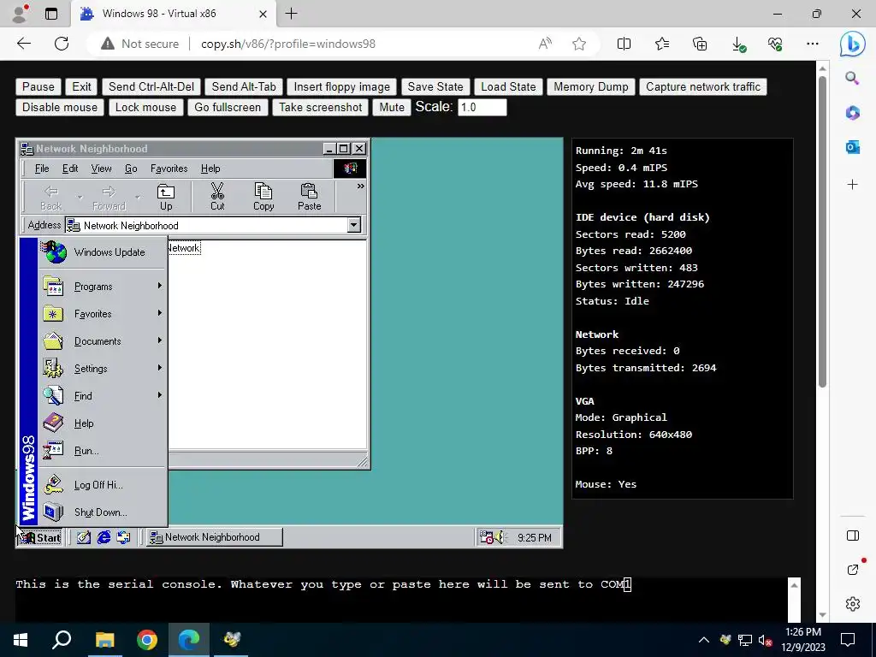
Task: Toggle the Lock mouse button
Action: (145, 107)
